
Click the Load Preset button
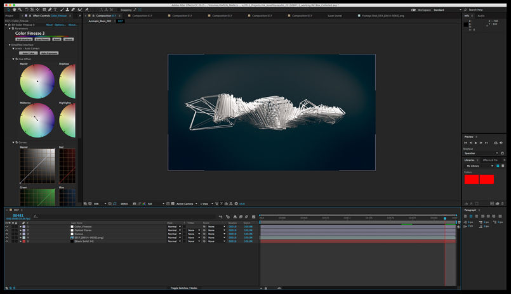pos(43,39)
